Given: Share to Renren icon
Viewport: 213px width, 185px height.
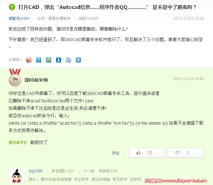Looking at the screenshot, I should (x=59, y=60).
